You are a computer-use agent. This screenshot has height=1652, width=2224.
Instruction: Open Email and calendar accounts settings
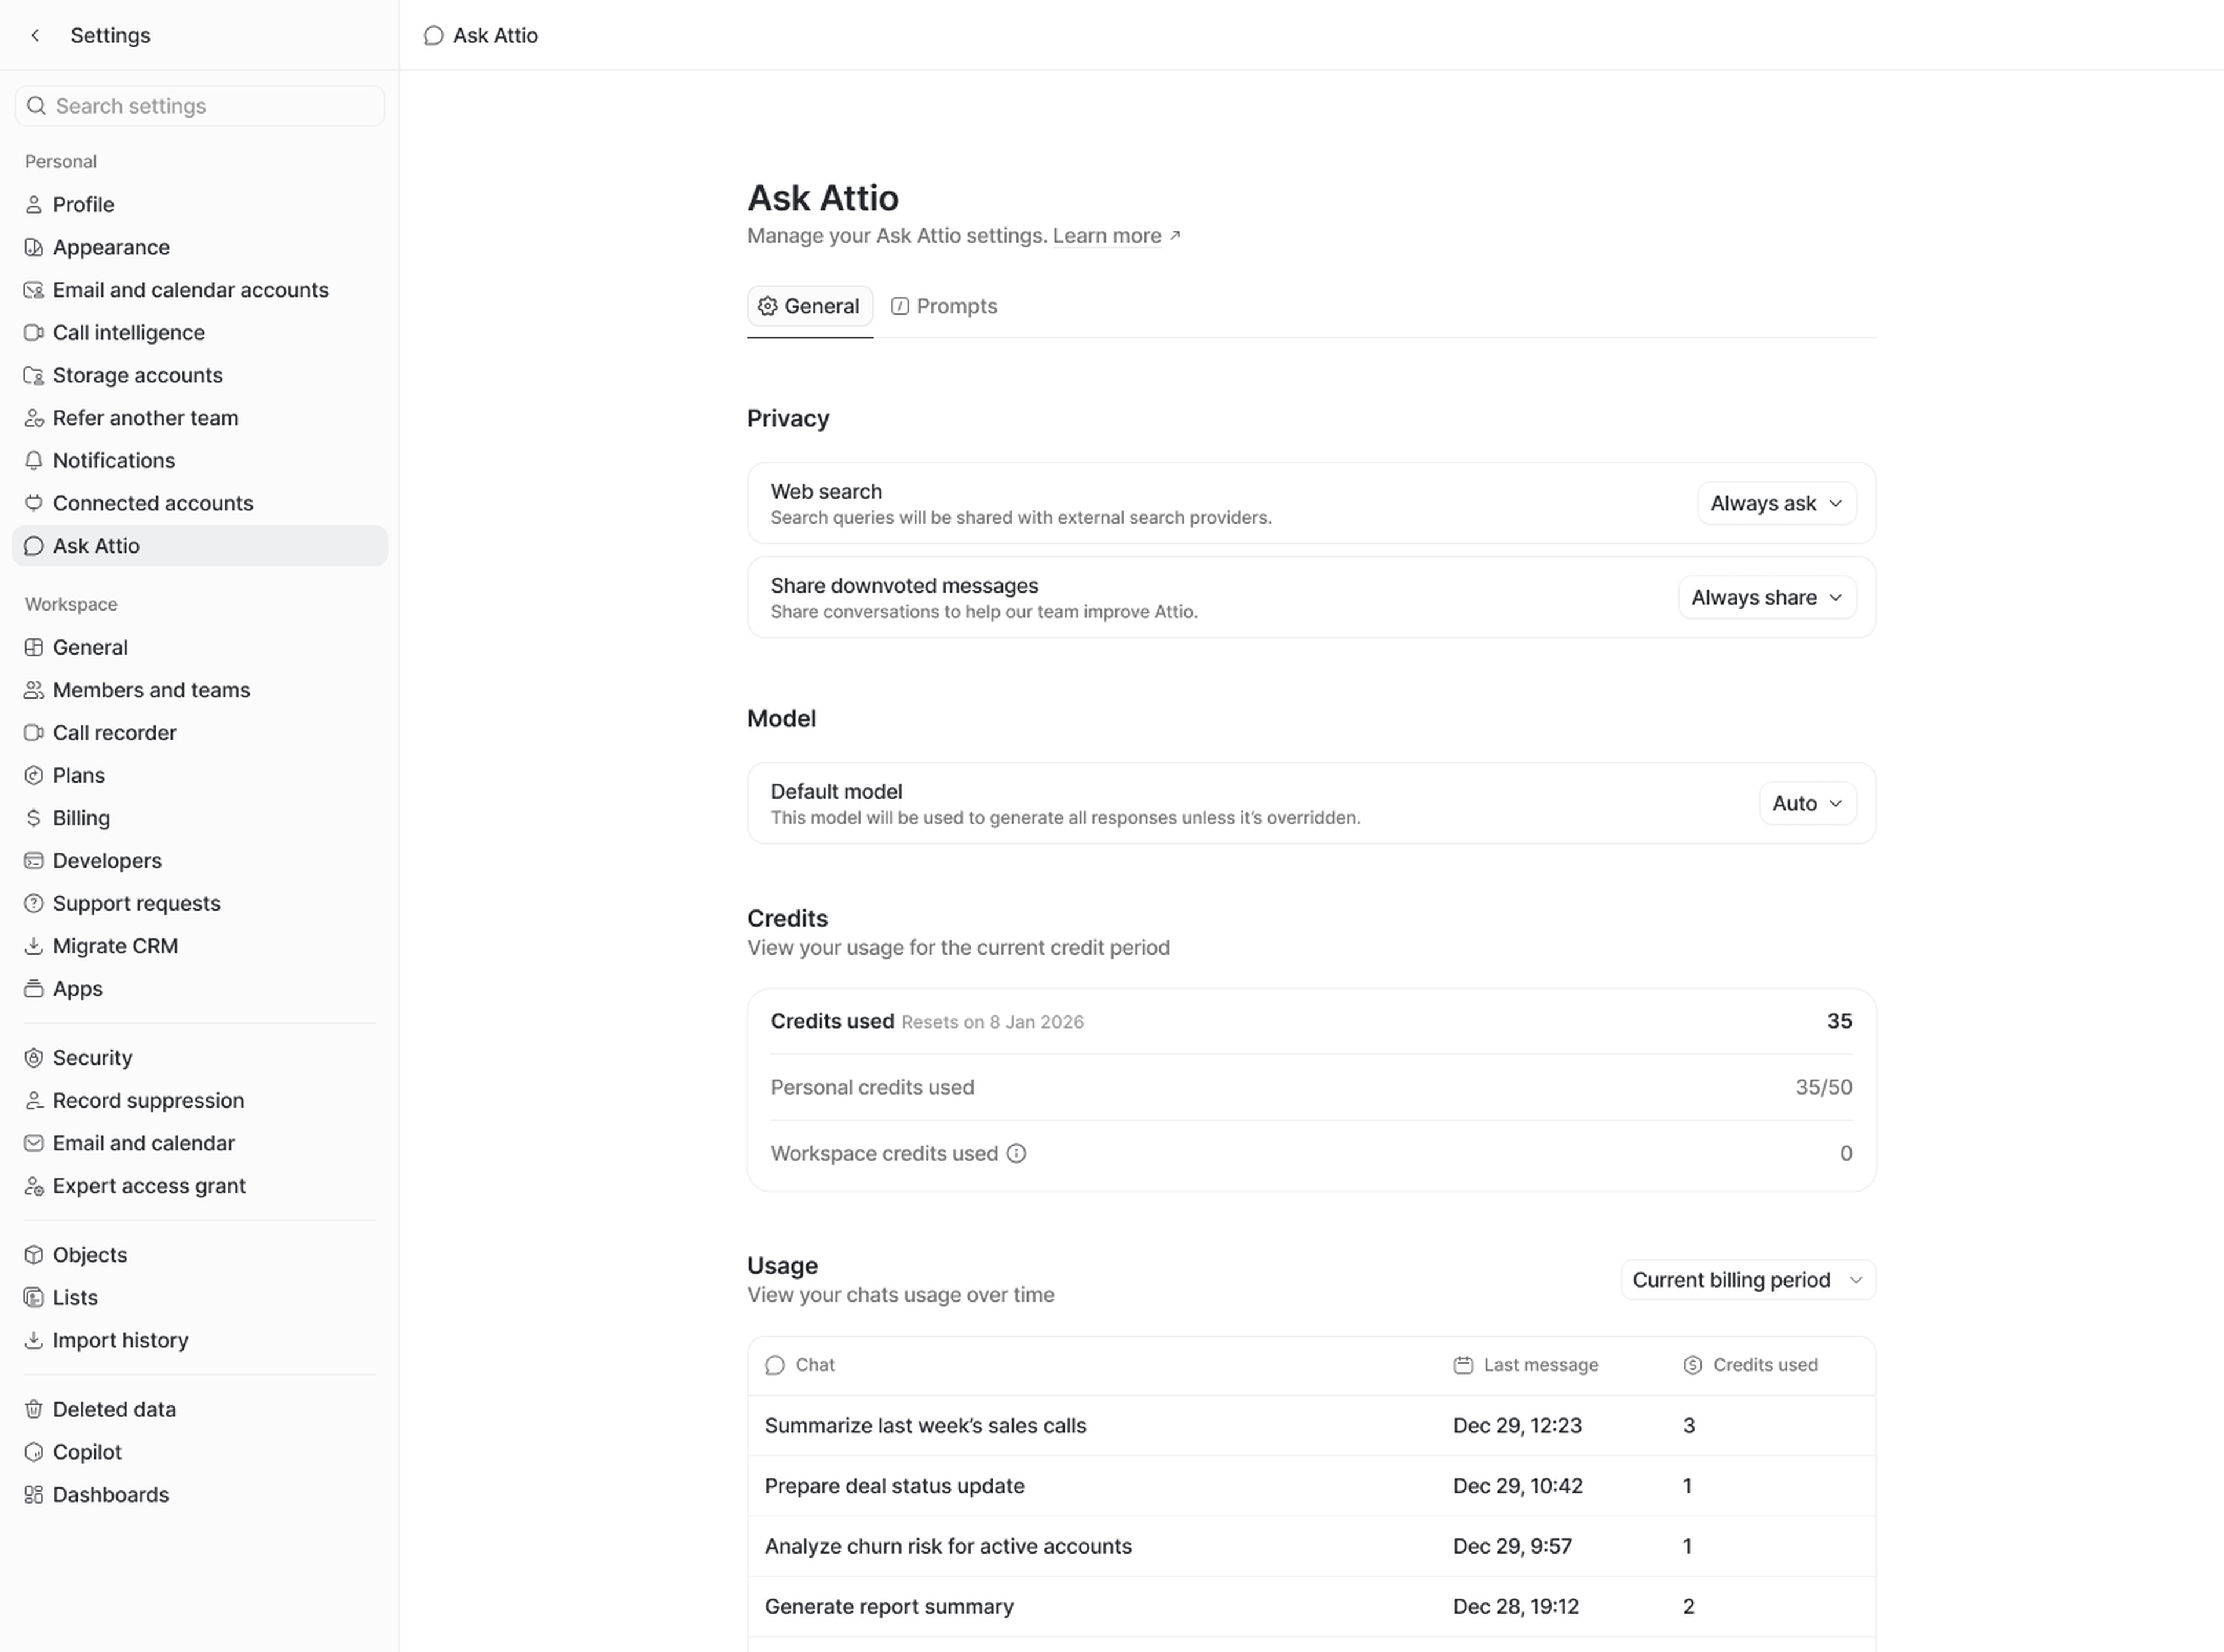point(34,289)
